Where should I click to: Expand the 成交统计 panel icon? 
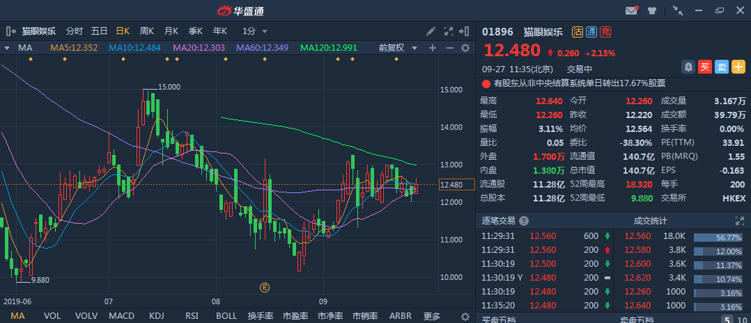tap(740, 221)
